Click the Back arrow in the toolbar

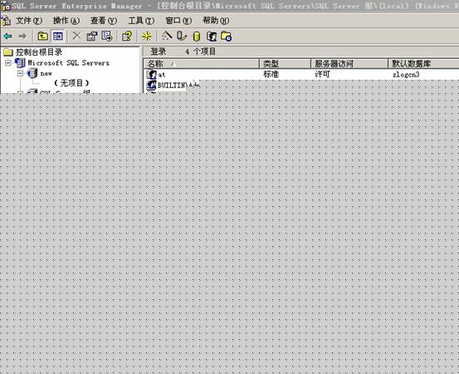(7, 37)
